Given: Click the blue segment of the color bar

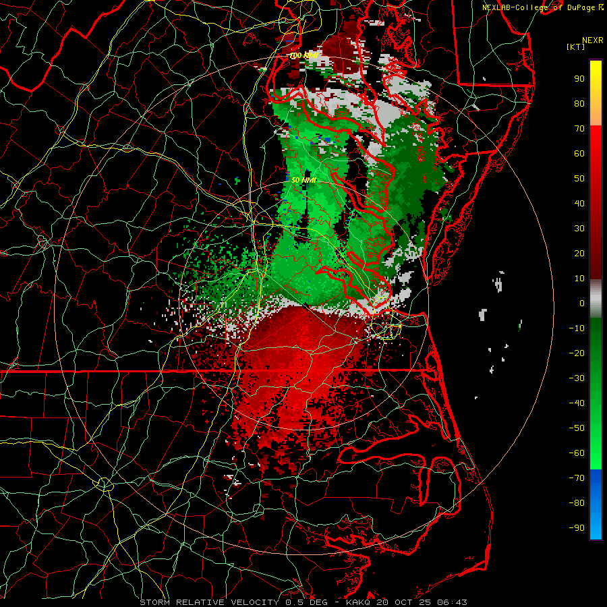Looking at the screenshot, I should [x=596, y=504].
